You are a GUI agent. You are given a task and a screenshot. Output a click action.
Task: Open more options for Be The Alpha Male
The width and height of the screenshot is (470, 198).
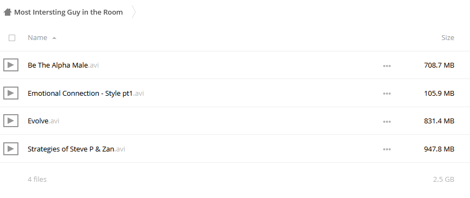click(x=387, y=65)
